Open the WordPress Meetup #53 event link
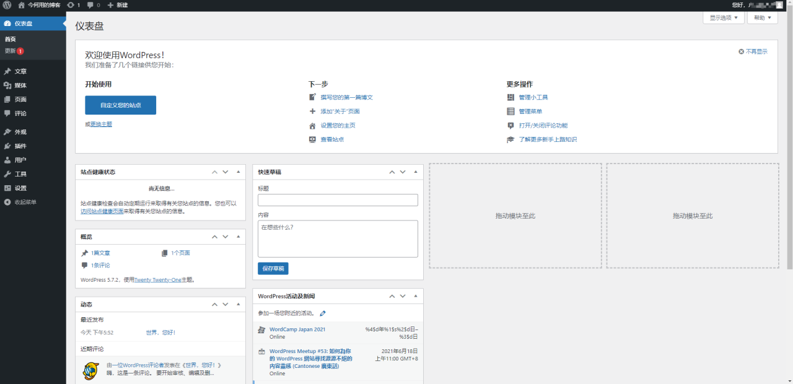 [311, 359]
